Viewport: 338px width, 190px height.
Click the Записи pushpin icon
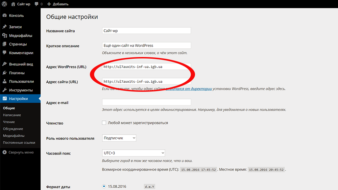(4, 27)
